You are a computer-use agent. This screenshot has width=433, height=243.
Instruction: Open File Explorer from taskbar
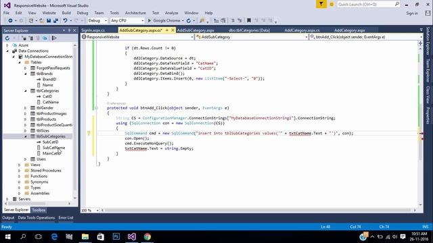tap(85, 237)
